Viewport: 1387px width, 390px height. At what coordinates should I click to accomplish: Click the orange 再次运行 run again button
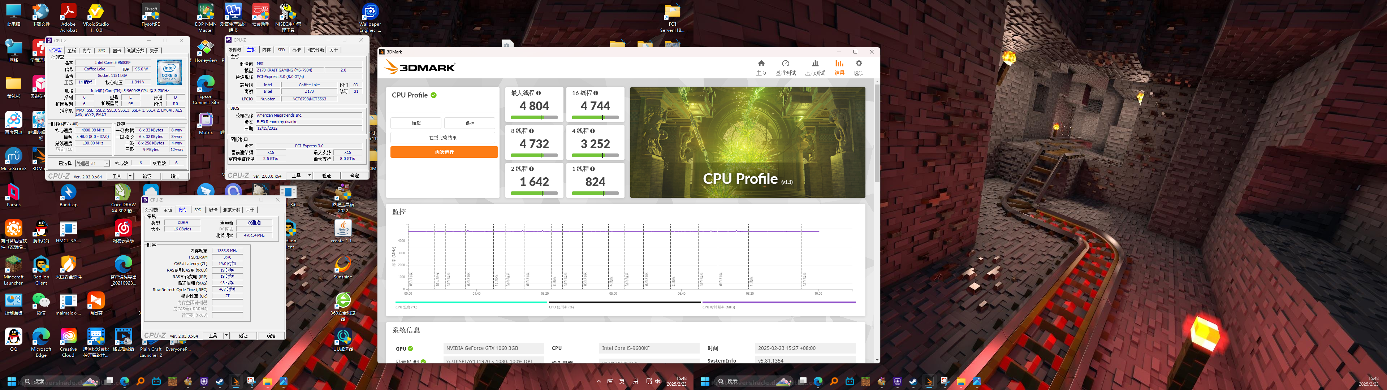[x=444, y=152]
